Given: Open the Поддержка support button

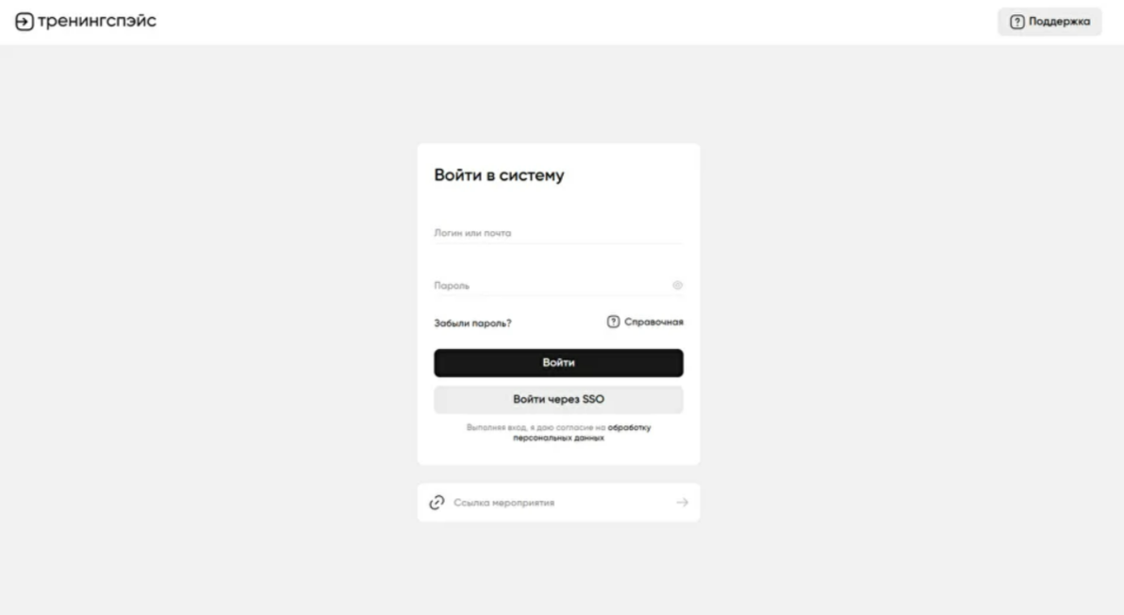Looking at the screenshot, I should pos(1050,22).
